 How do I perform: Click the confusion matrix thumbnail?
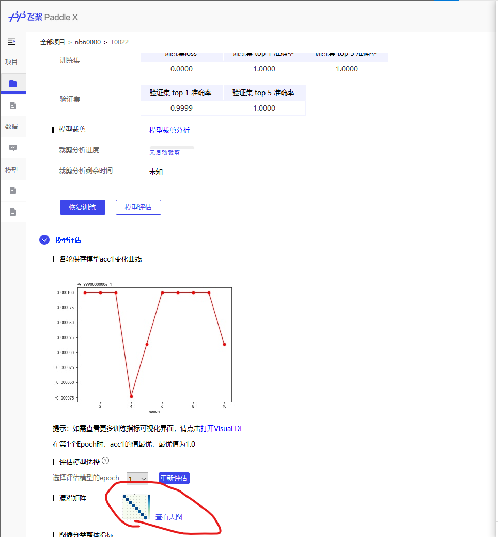(x=136, y=507)
